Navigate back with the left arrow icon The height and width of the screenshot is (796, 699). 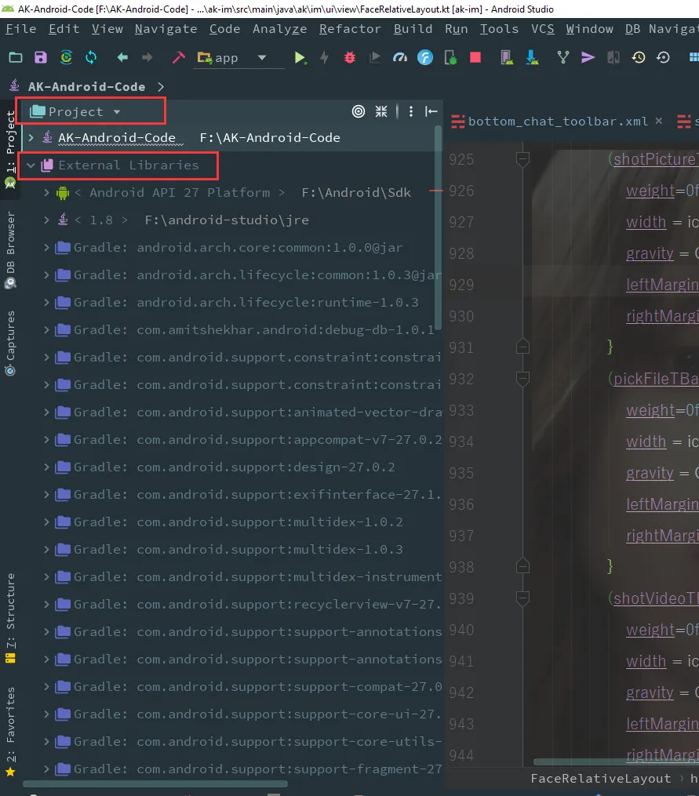[122, 57]
